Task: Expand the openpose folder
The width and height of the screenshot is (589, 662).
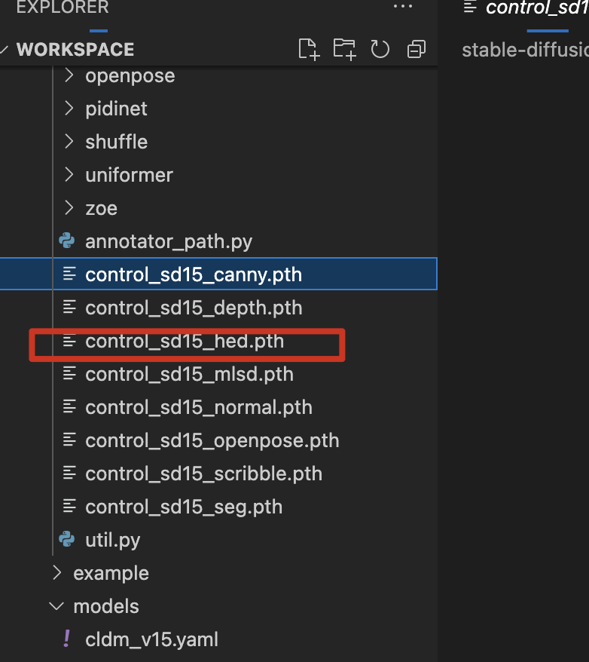Action: 69,75
